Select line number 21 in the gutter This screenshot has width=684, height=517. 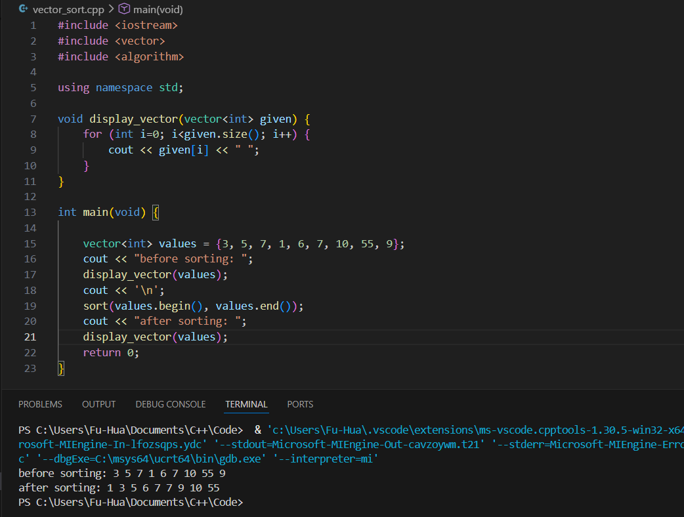tap(30, 337)
